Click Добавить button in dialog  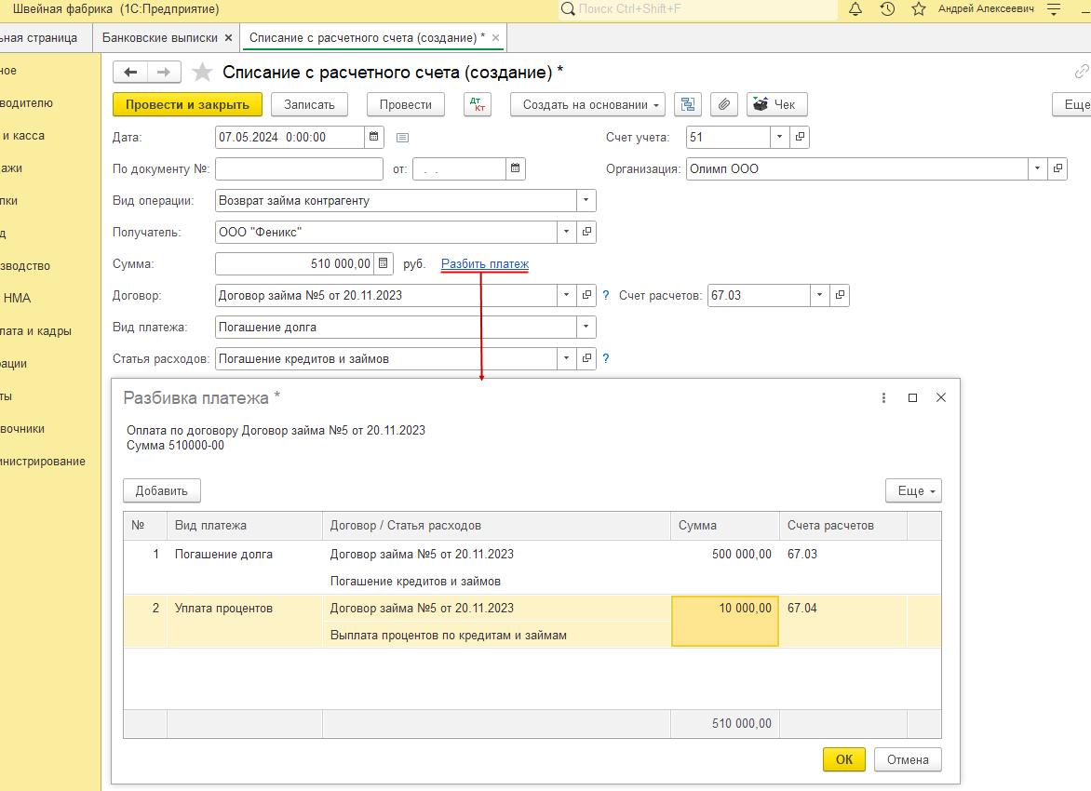(161, 490)
